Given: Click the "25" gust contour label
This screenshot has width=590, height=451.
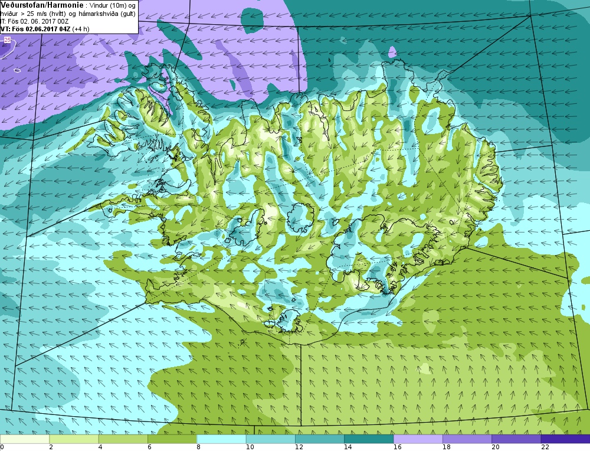Looking at the screenshot, I should coord(8,40).
